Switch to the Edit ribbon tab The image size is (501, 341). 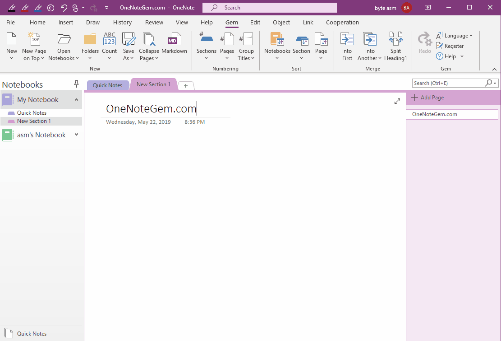pyautogui.click(x=255, y=23)
